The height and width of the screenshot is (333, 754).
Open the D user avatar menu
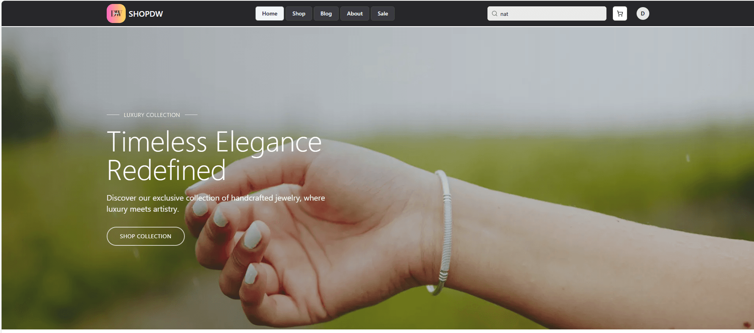pos(643,13)
